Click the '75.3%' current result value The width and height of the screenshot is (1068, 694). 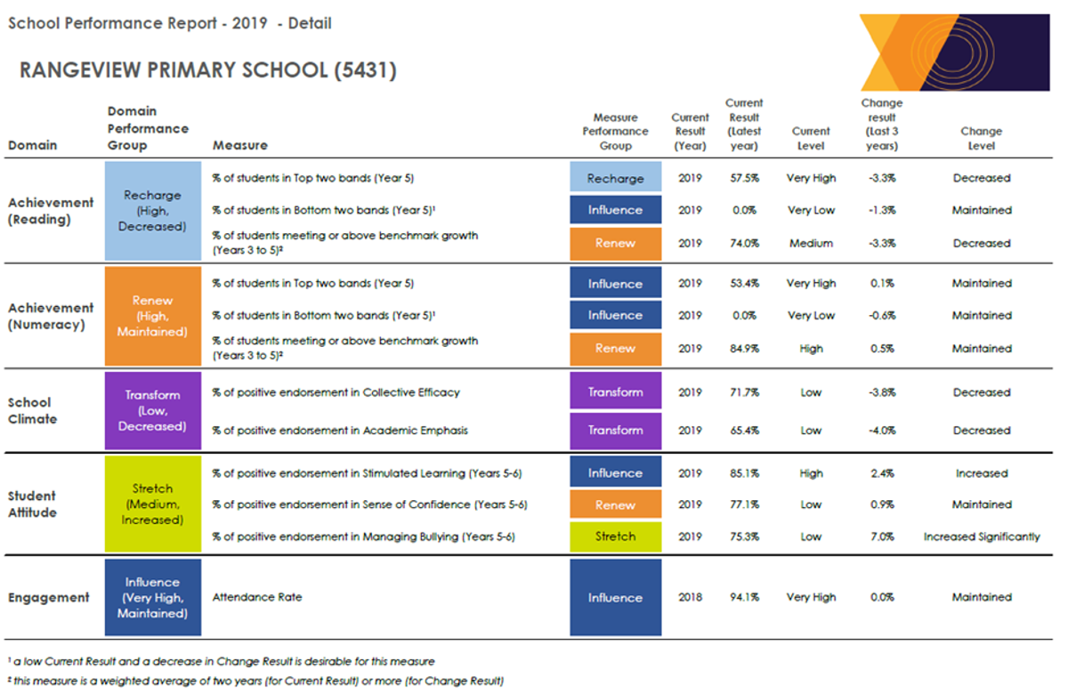[x=745, y=537]
